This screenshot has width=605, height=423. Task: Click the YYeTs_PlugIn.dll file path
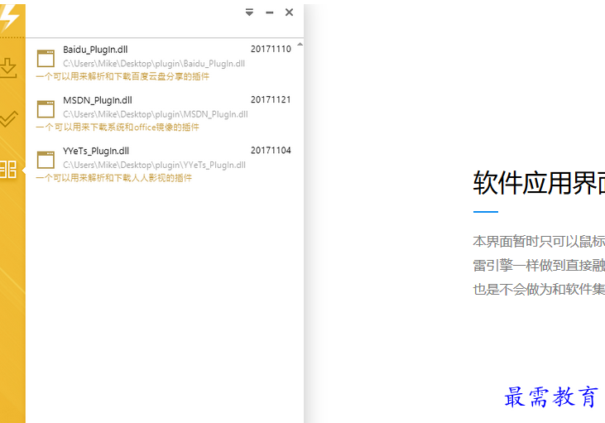point(154,165)
